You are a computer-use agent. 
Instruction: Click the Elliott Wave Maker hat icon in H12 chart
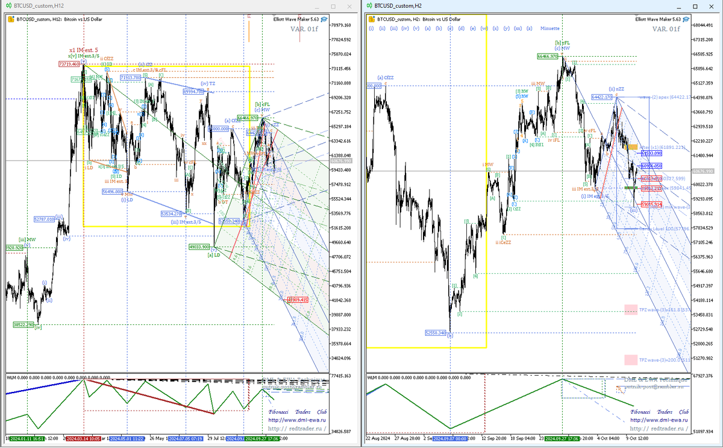(x=325, y=19)
